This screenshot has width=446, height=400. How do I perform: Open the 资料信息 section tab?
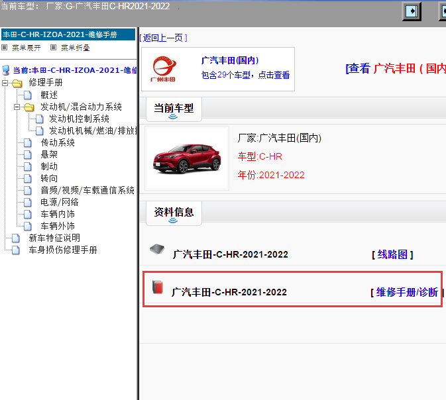click(174, 213)
